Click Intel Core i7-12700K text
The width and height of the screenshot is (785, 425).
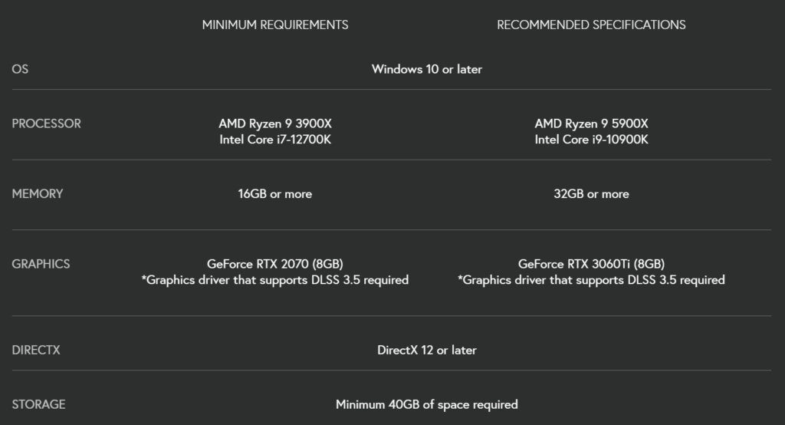pos(275,140)
